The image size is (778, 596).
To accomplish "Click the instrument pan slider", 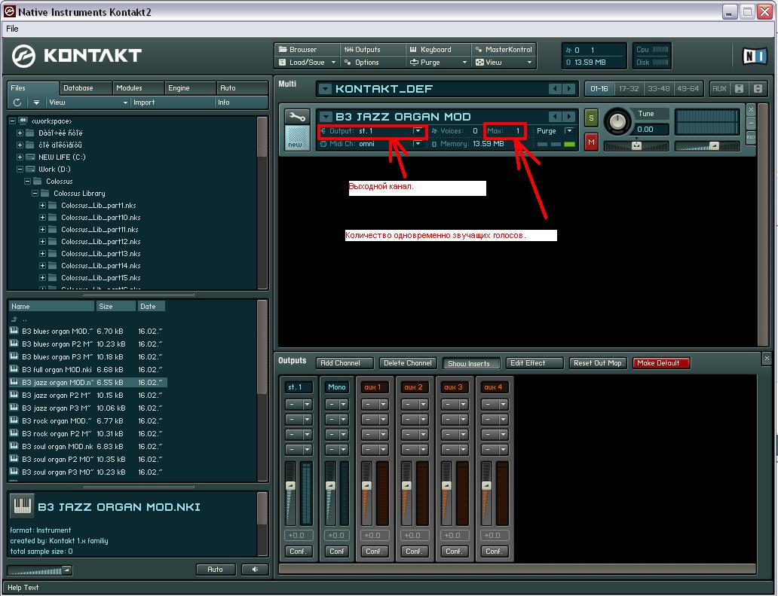I will coord(636,145).
